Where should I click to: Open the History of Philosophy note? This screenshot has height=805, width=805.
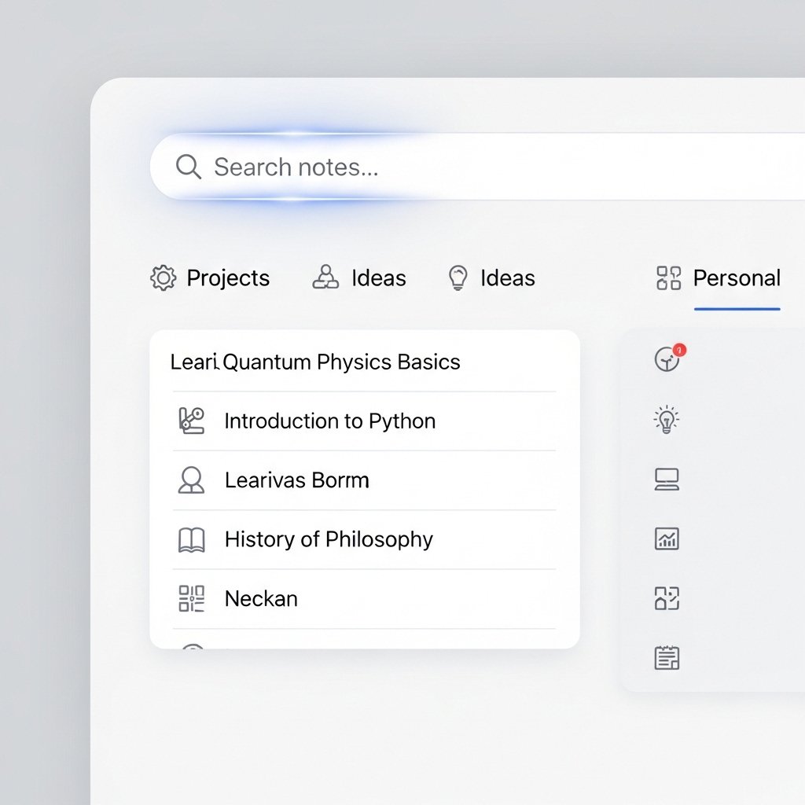tap(329, 539)
